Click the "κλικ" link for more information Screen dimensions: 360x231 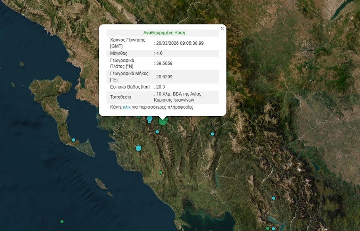[x=127, y=107]
